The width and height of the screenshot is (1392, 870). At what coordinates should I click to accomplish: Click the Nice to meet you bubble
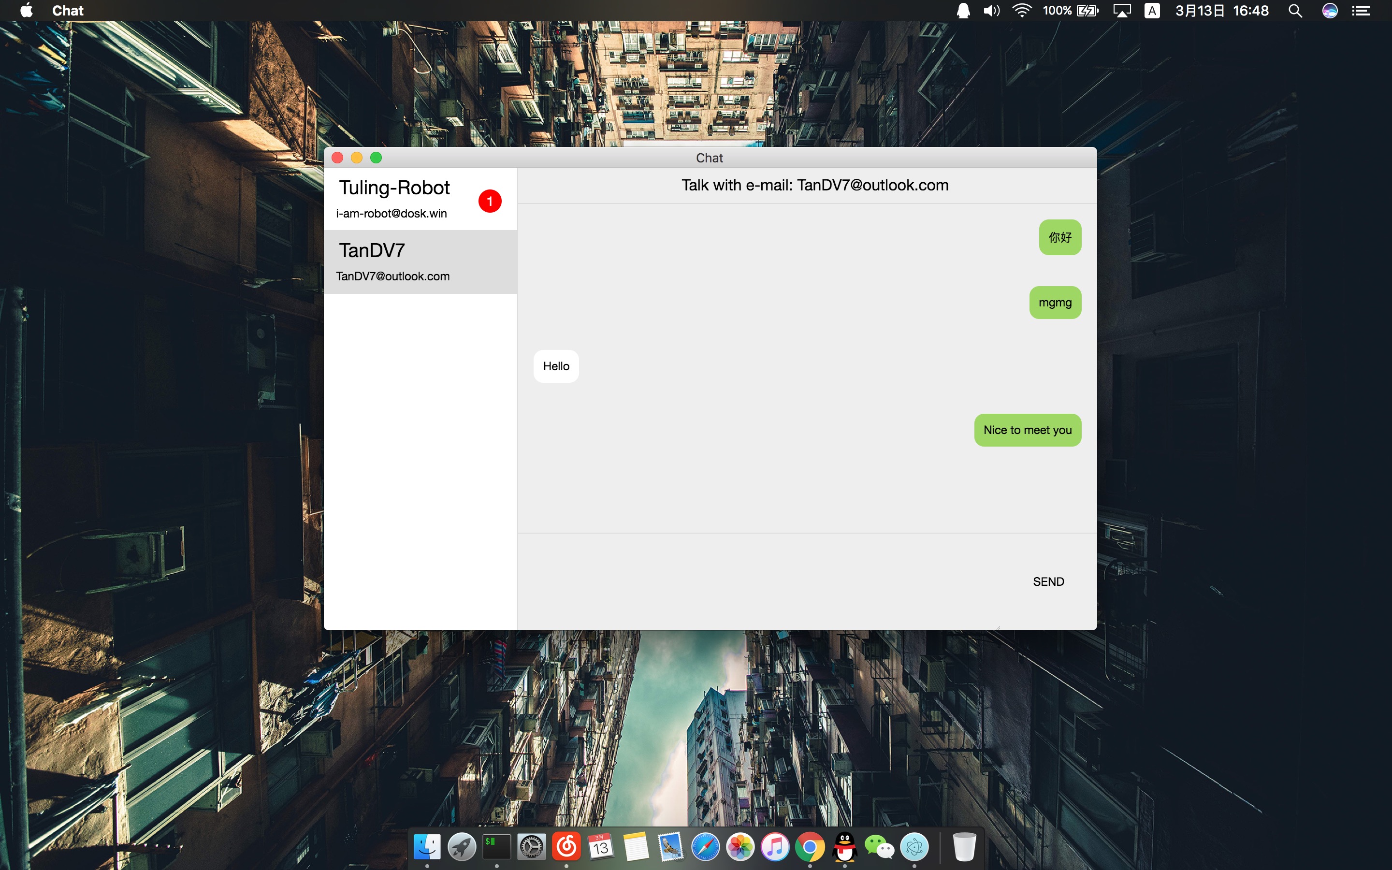point(1027,430)
